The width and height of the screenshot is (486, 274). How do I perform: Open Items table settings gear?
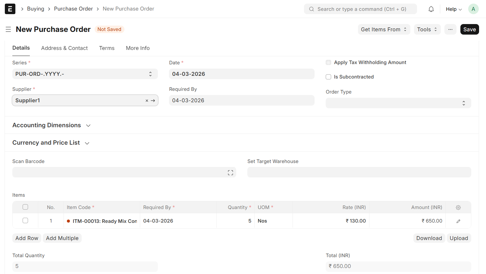458,208
